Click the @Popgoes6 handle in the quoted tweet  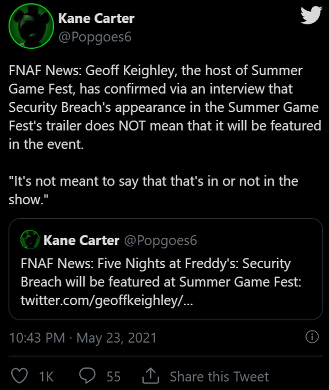tap(160, 240)
